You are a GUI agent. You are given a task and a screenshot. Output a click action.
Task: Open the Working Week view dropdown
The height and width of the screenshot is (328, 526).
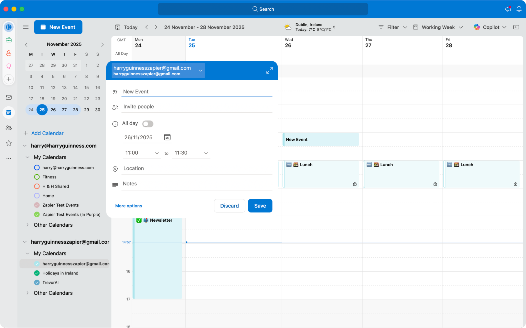[x=438, y=27]
